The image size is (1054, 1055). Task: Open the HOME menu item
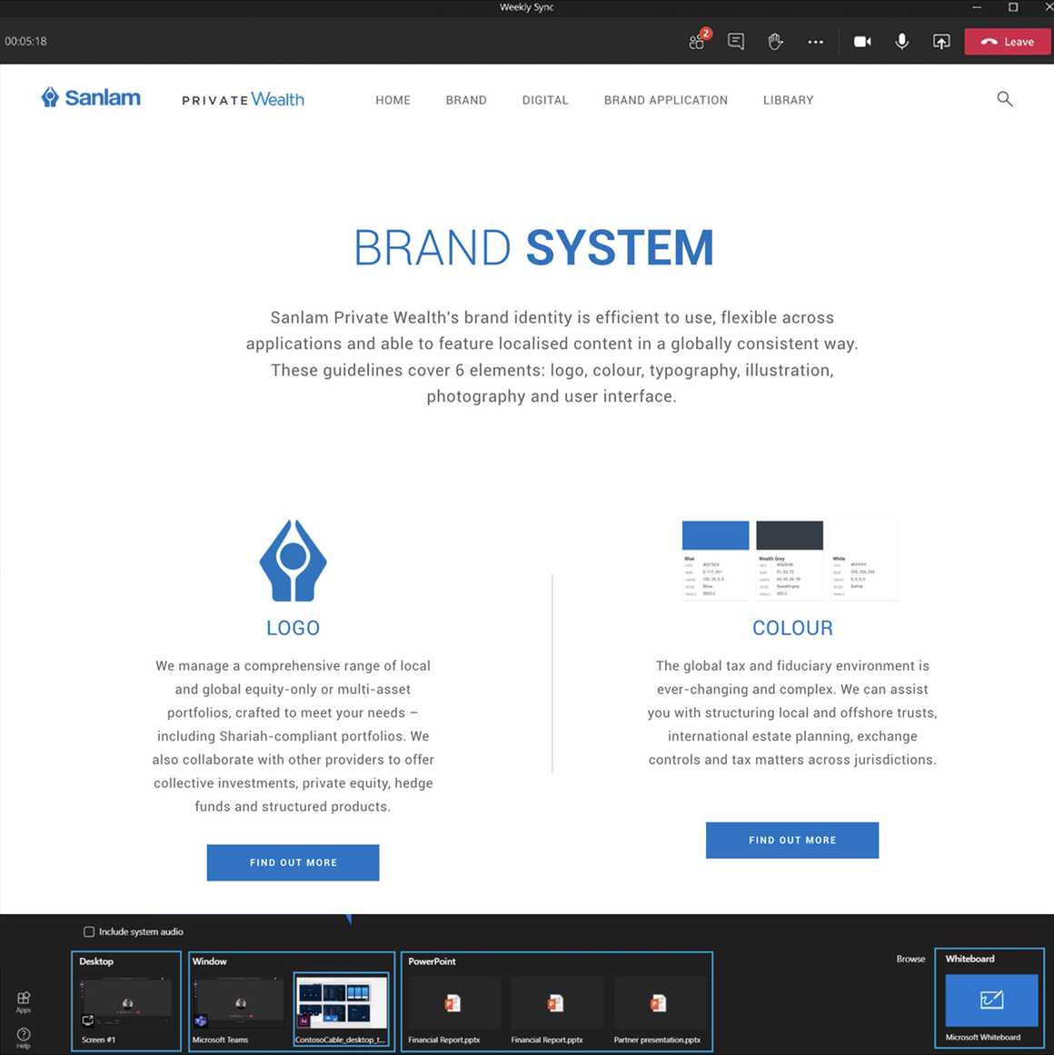click(x=393, y=100)
